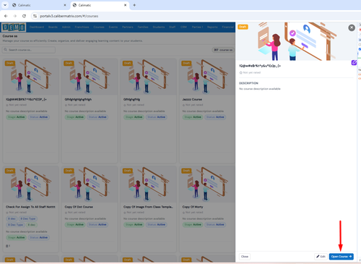The height and width of the screenshot is (264, 361).
Task: Click the Status Active badge on Copy Of Morty
Action: click(215, 224)
